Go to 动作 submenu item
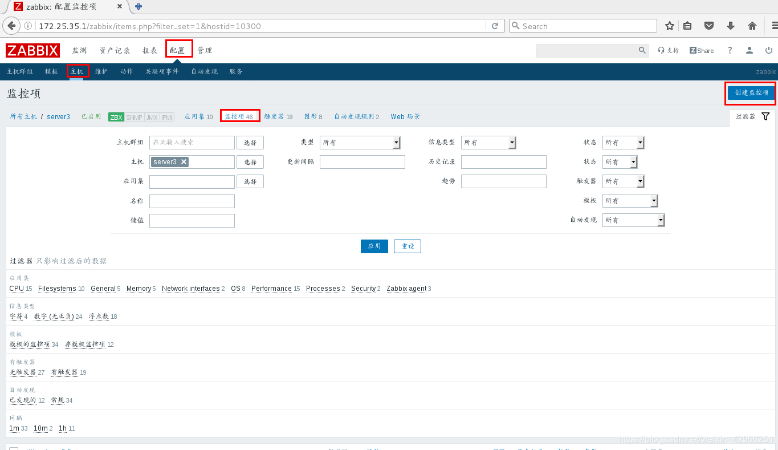Image resolution: width=778 pixels, height=450 pixels. (127, 72)
